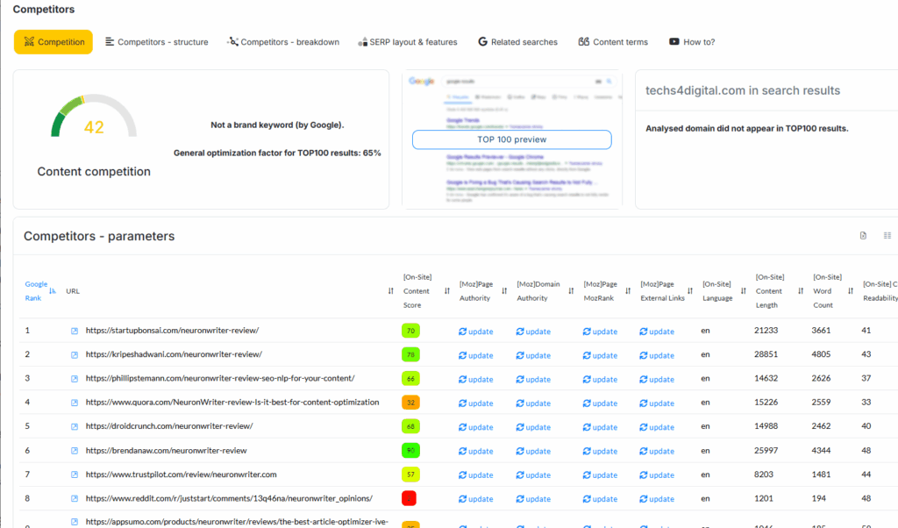This screenshot has height=528, width=898.
Task: Open external link icon for reddit.com row
Action: pos(75,498)
